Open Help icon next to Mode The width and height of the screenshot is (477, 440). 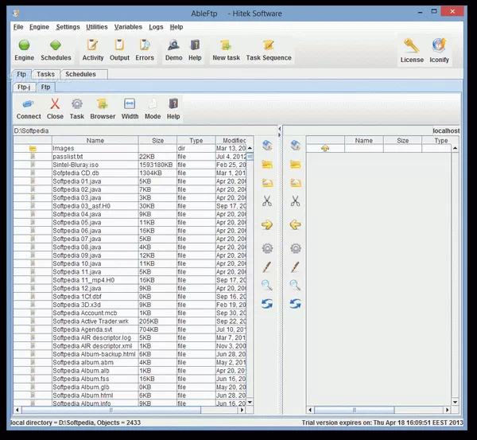pos(173,104)
